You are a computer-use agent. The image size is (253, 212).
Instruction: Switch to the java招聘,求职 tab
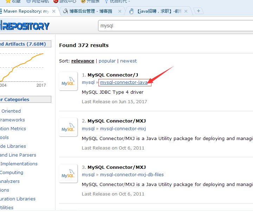point(160,11)
